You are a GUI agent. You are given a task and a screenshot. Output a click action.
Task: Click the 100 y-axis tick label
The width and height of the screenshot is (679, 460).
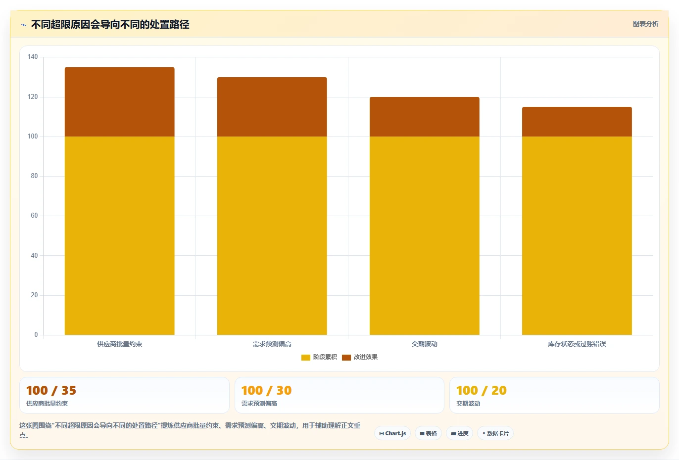(33, 136)
